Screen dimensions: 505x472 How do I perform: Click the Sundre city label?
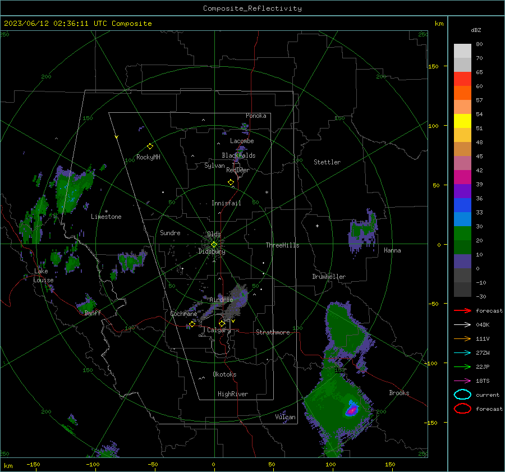point(170,232)
